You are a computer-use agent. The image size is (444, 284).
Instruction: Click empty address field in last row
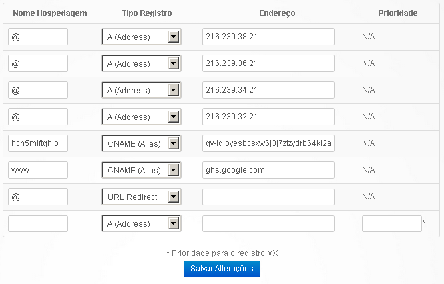(268, 224)
